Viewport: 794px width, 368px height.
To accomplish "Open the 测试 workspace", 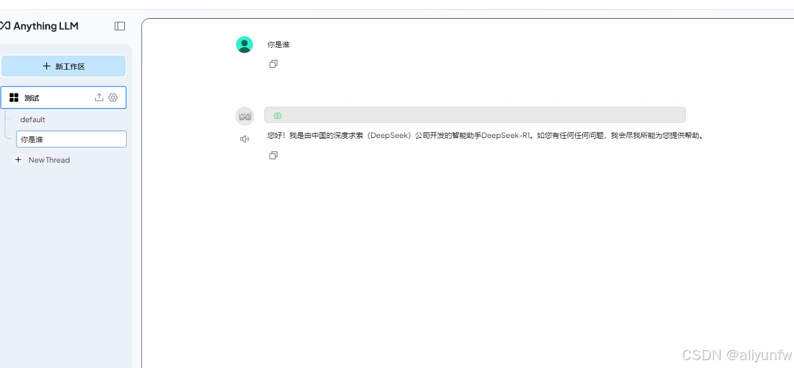I will pos(64,98).
